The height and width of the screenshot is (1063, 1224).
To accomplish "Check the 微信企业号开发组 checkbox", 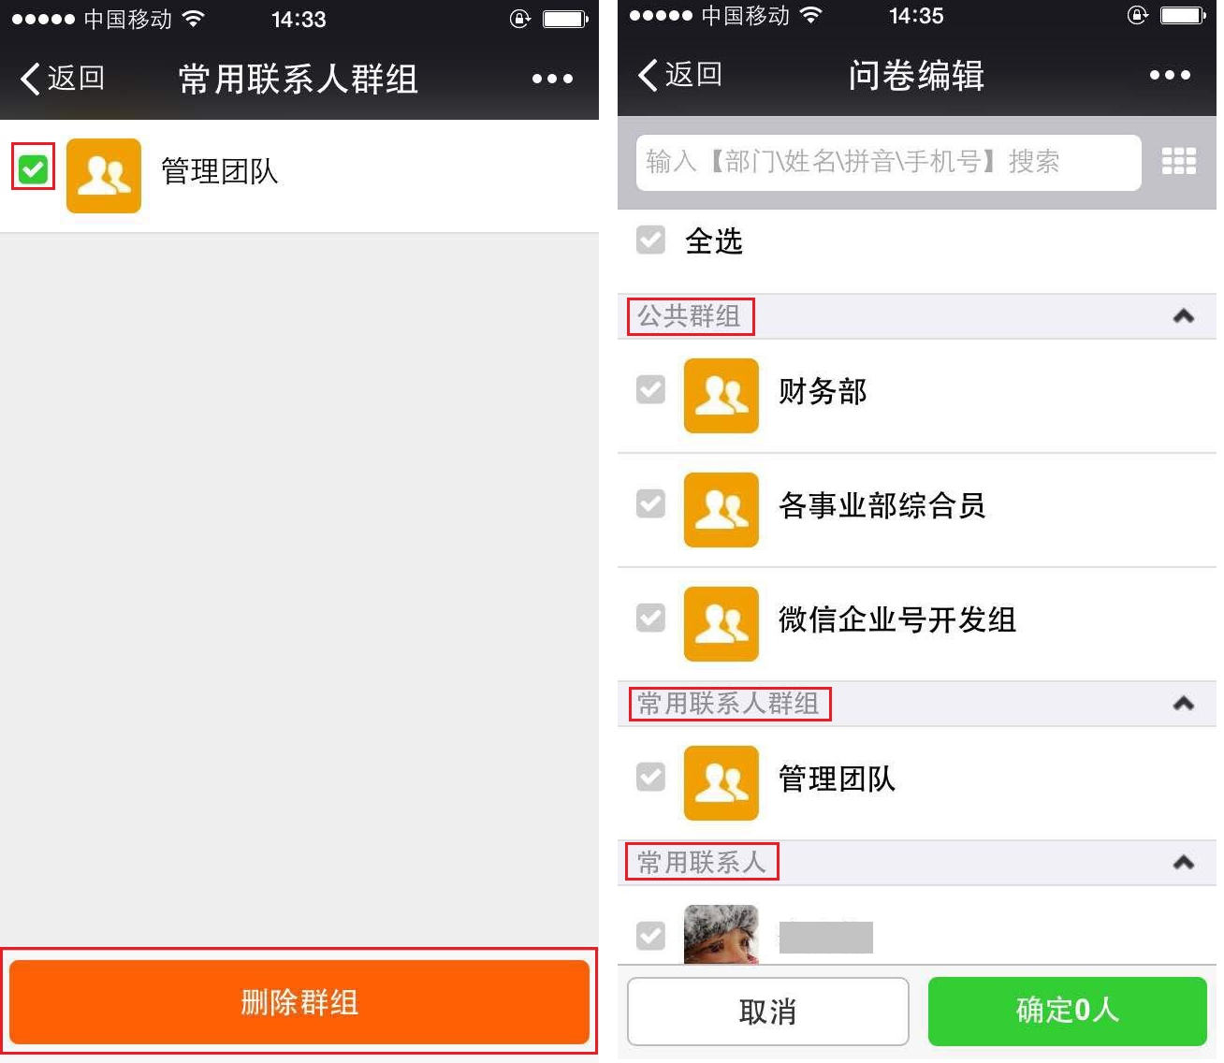I will coord(650,618).
